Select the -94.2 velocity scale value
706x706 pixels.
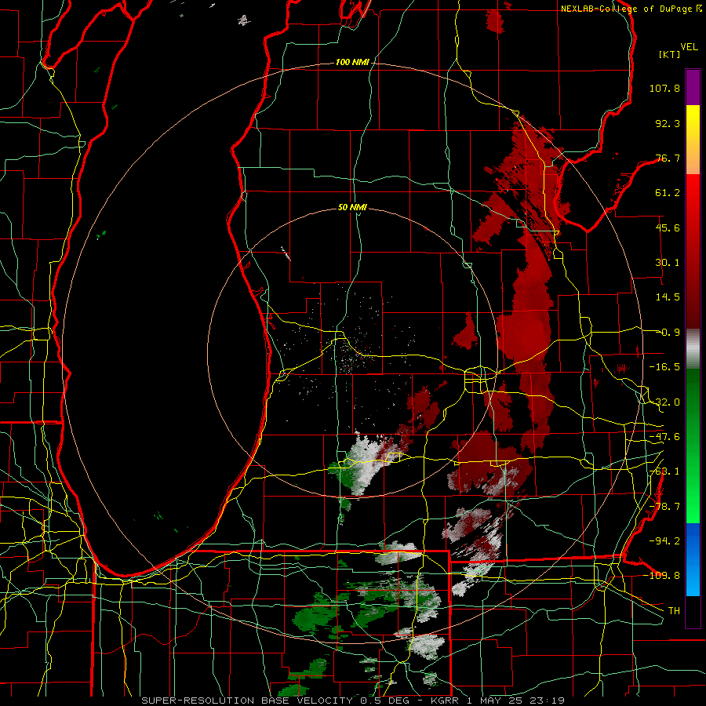[x=664, y=540]
